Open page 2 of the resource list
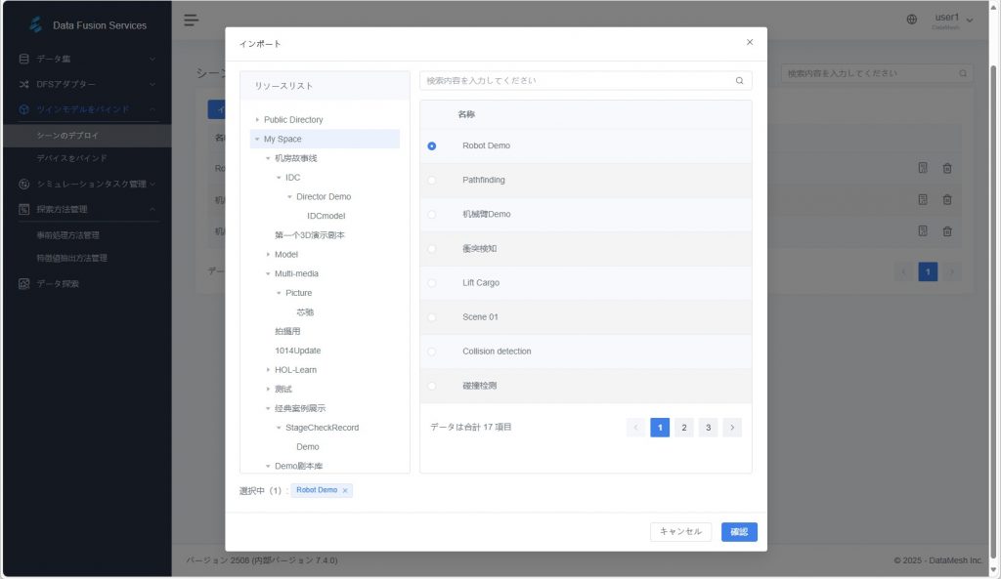The width and height of the screenshot is (1001, 579). point(684,428)
